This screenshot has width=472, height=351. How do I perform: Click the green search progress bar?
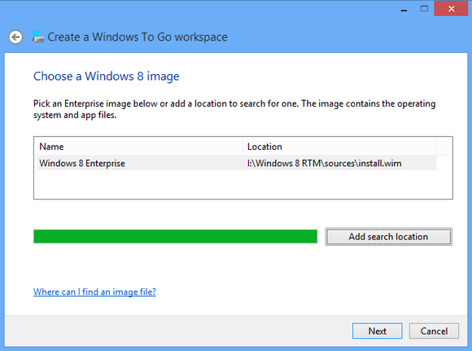click(x=175, y=236)
